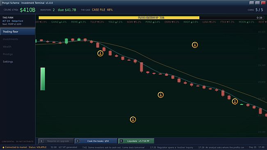
Task: Click the Coins 5 / 5 counter
Action: click(x=255, y=10)
